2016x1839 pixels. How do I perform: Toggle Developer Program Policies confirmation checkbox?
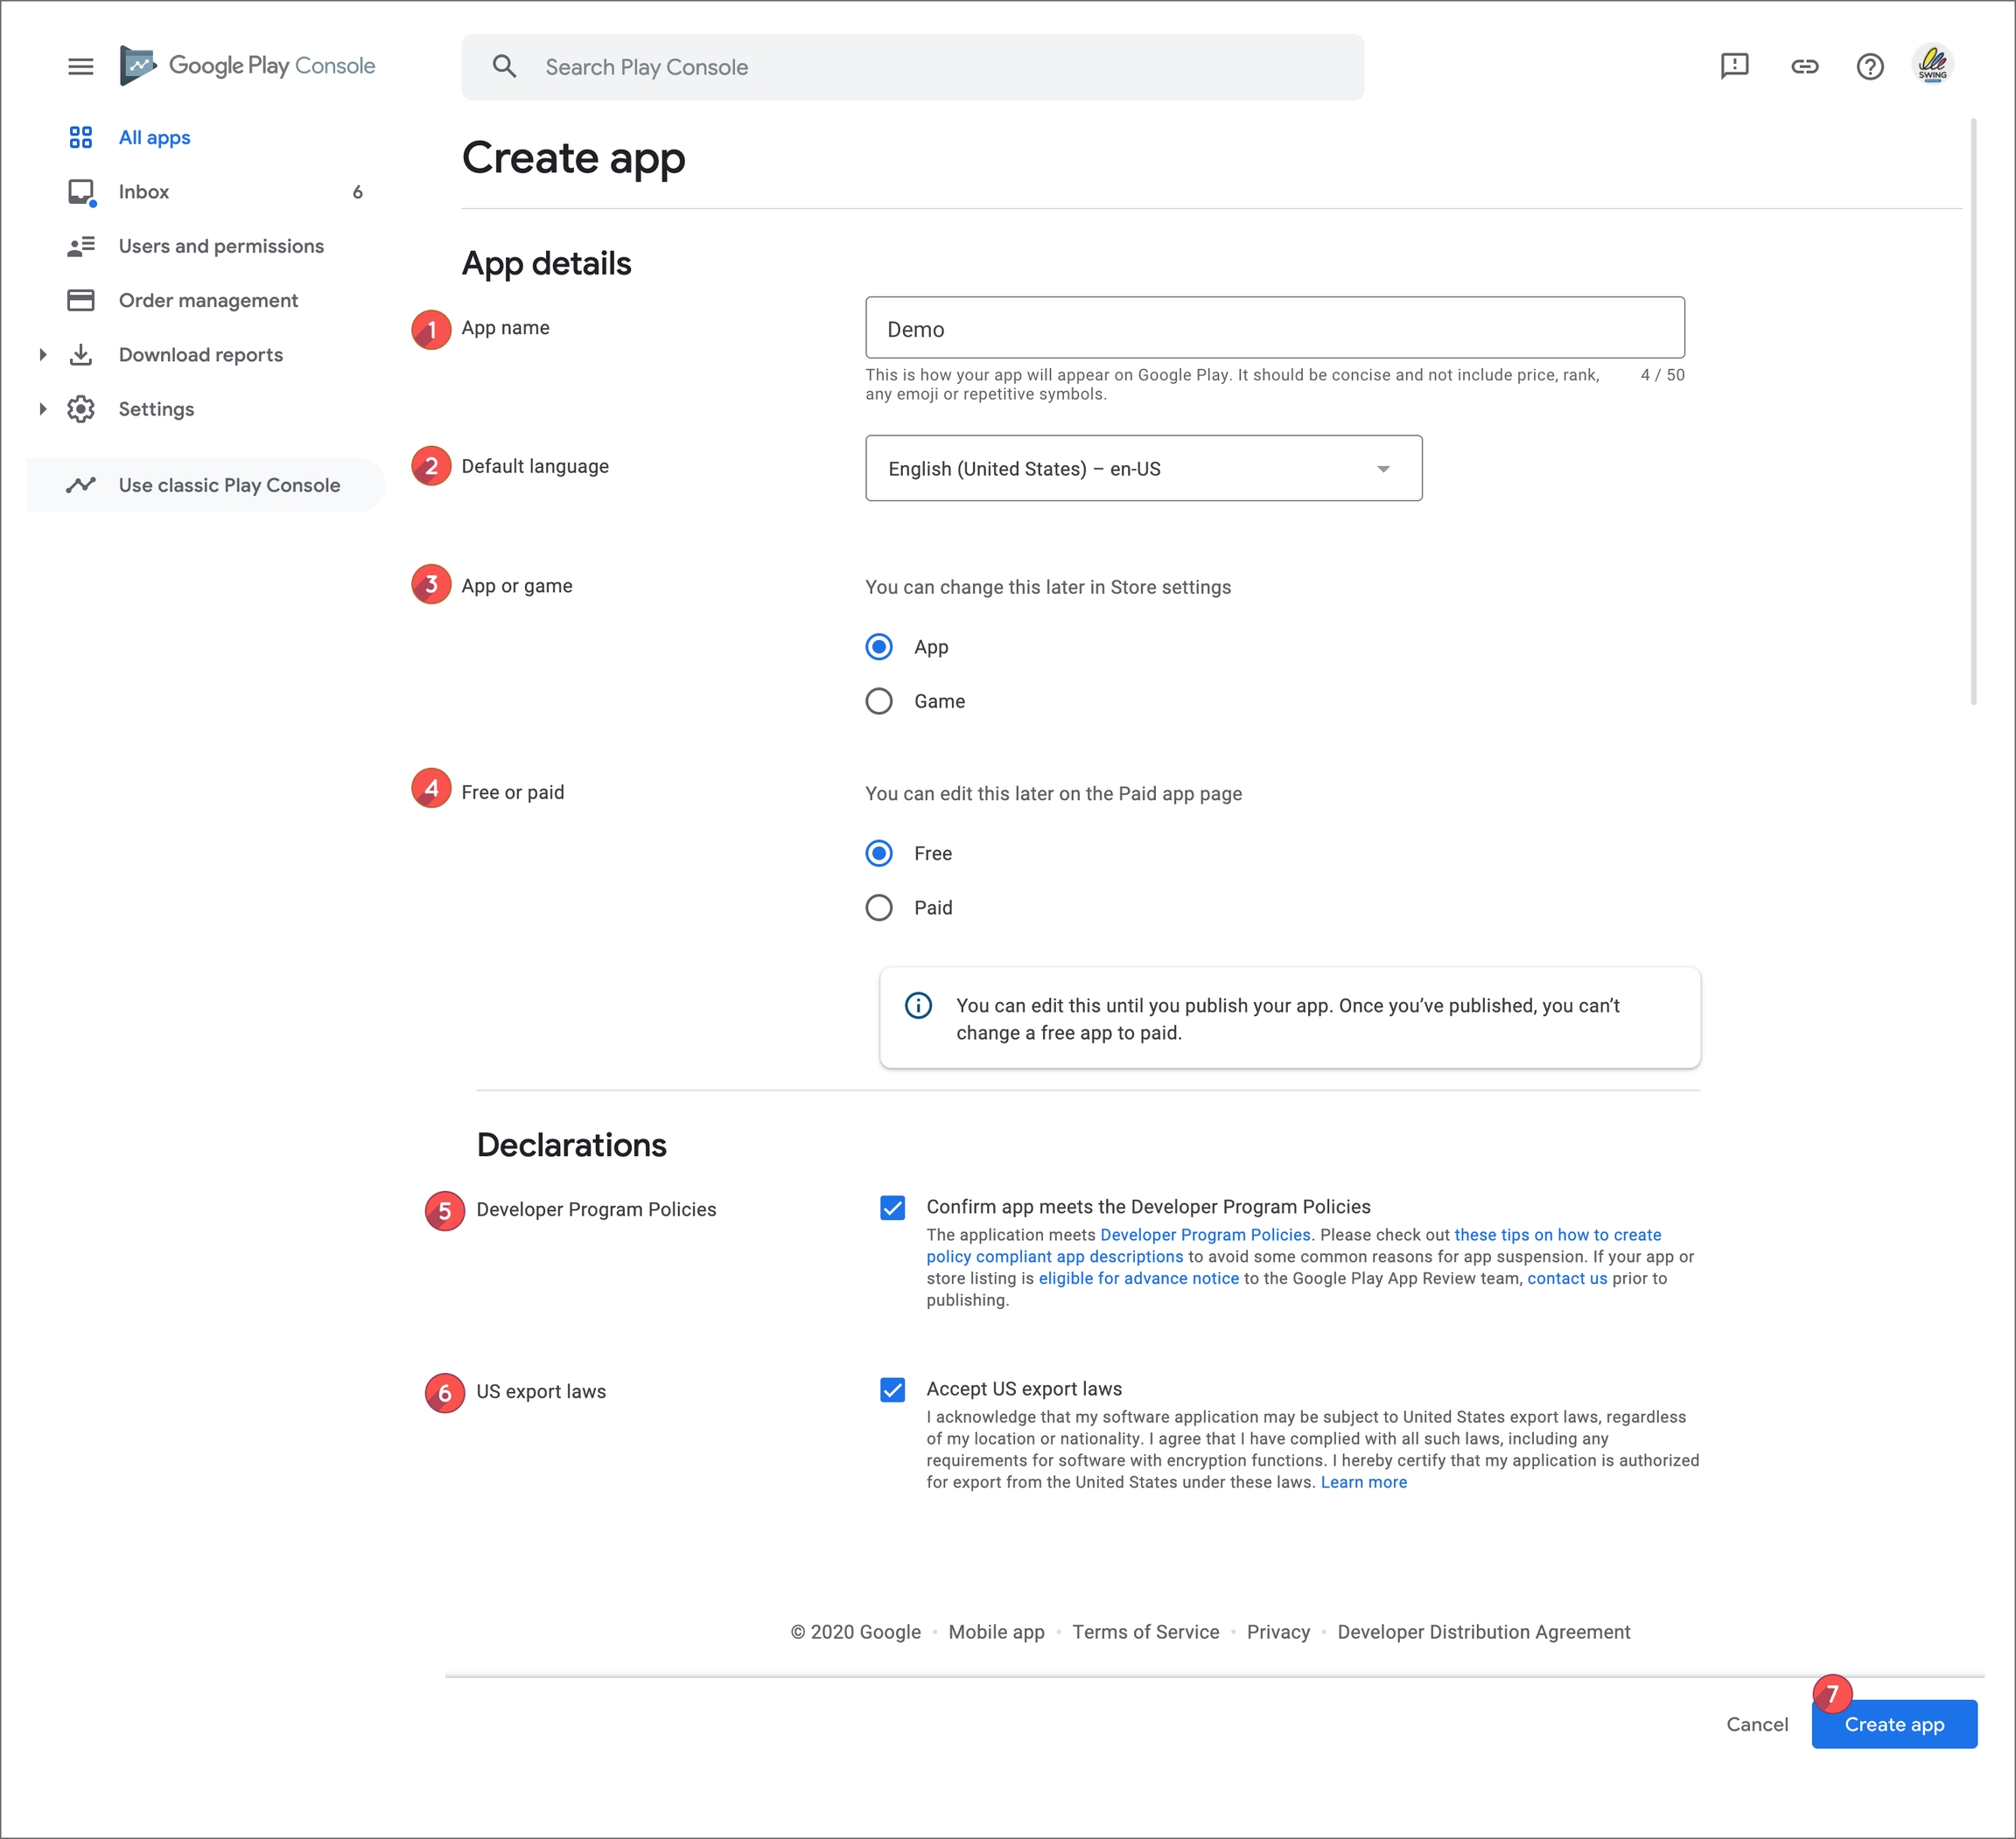point(893,1208)
